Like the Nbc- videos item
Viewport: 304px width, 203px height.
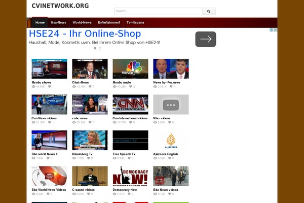(x=170, y=122)
